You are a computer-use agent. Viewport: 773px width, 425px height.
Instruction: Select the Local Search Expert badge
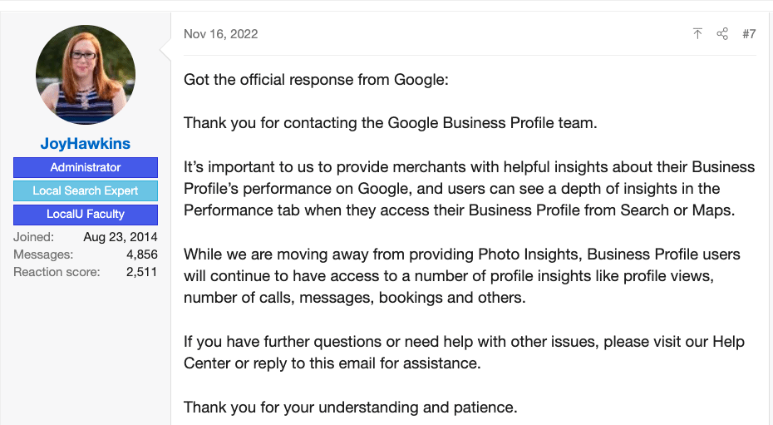pyautogui.click(x=86, y=190)
